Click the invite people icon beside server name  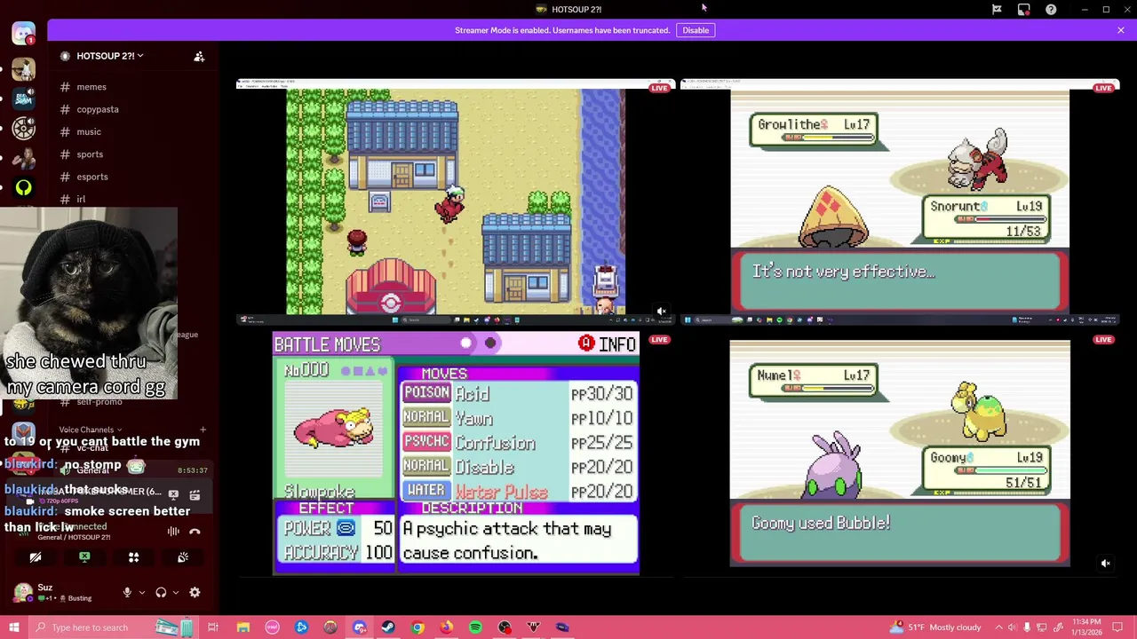(x=199, y=56)
